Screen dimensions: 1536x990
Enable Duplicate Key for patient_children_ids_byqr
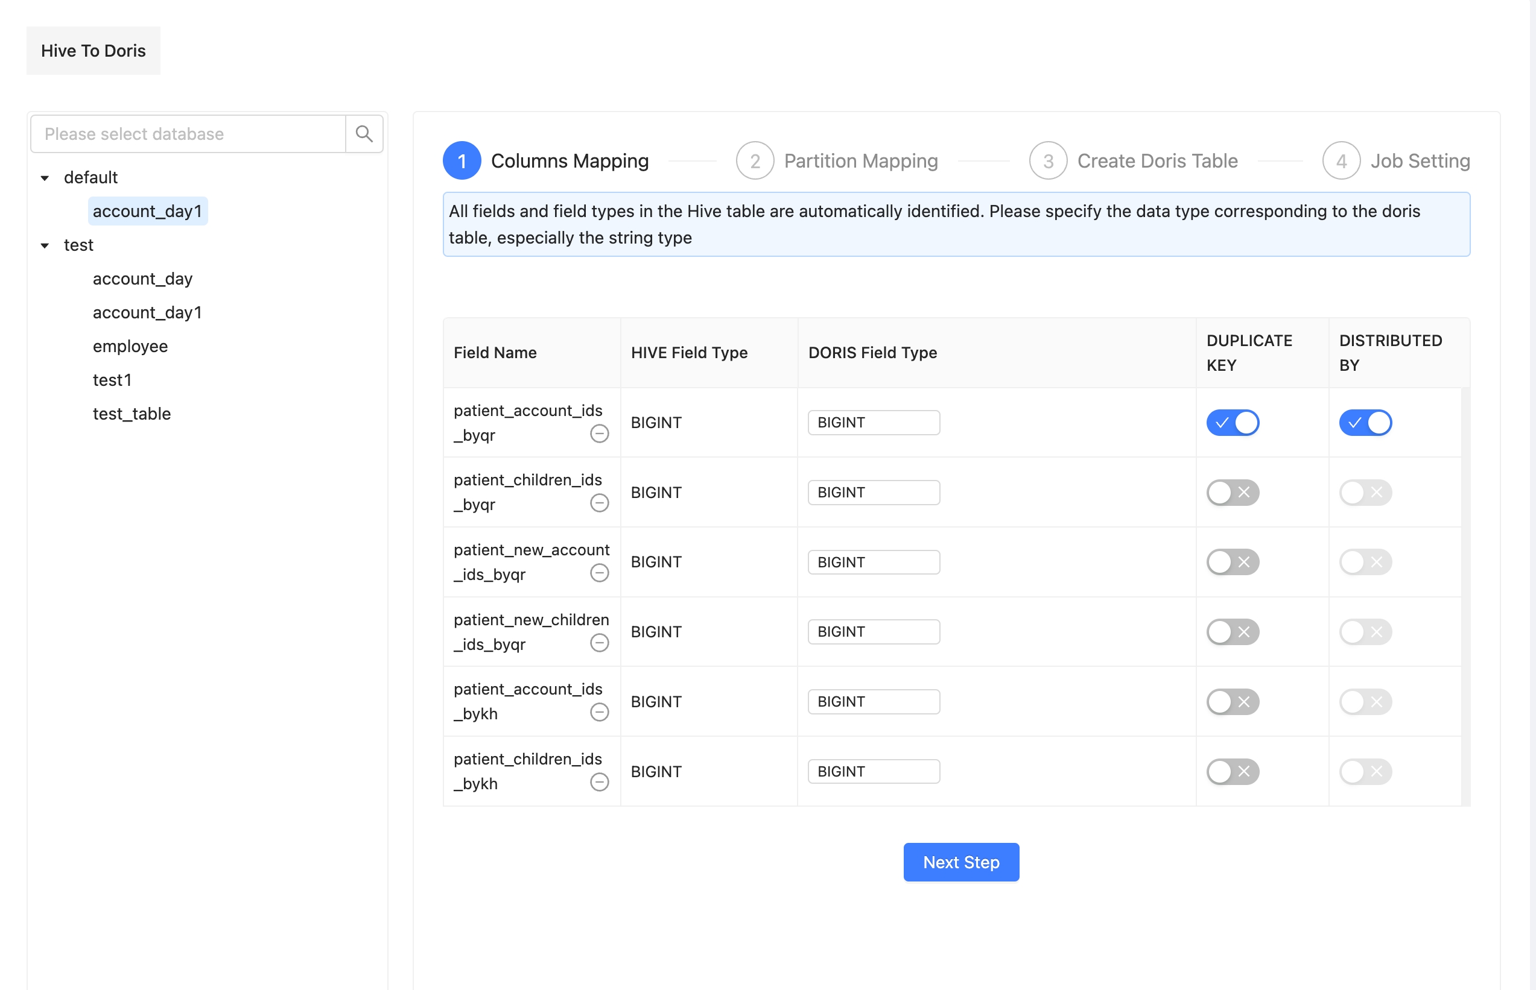pos(1232,493)
